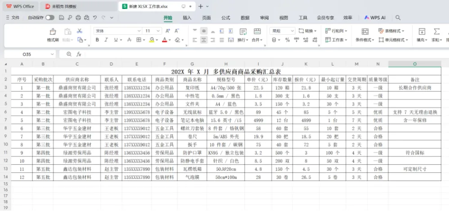This screenshot has width=449, height=211.
Task: Increase decimal places icon
Action: [305, 40]
